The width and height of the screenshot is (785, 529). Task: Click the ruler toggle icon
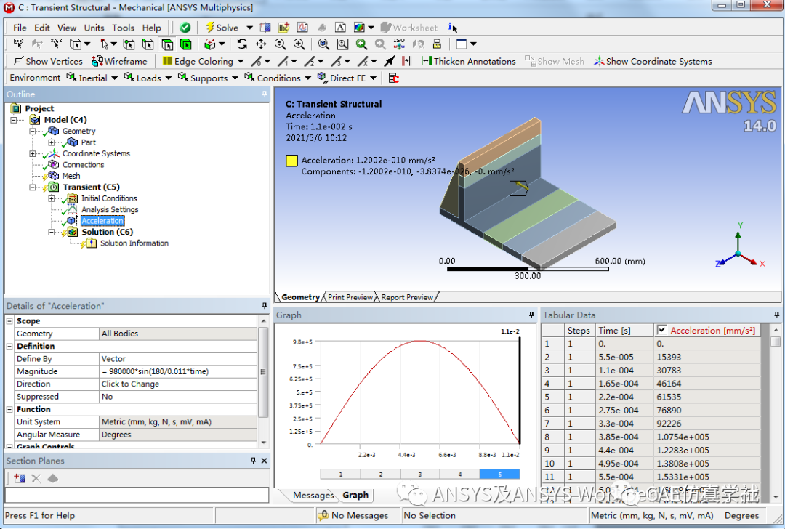tap(437, 44)
